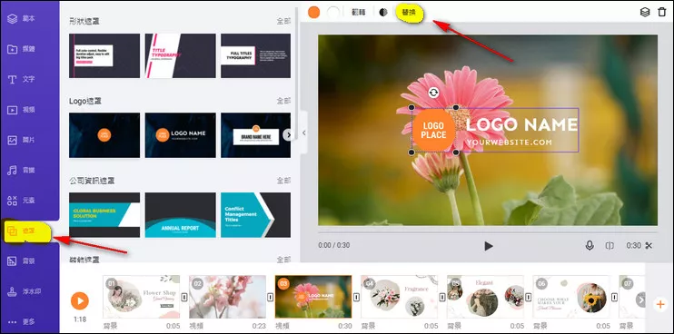Image resolution: width=674 pixels, height=334 pixels.
Task: Select storyboard clip 02 pink blossoms
Action: point(227,297)
